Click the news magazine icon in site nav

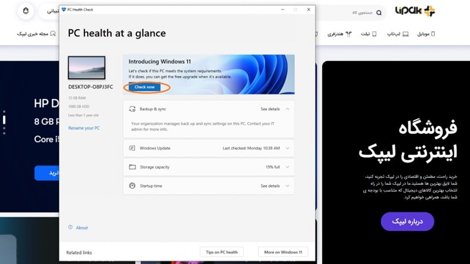pos(53,34)
